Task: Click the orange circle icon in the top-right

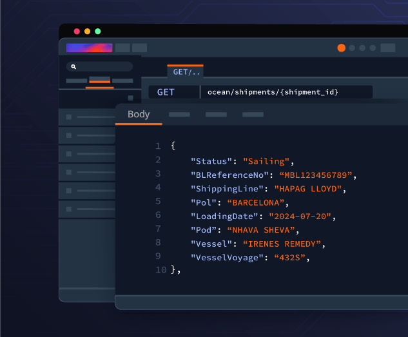Action: tap(342, 48)
